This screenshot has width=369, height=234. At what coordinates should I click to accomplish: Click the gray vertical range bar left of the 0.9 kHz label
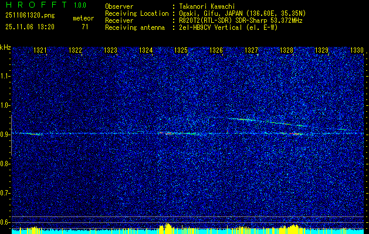coord(11,135)
